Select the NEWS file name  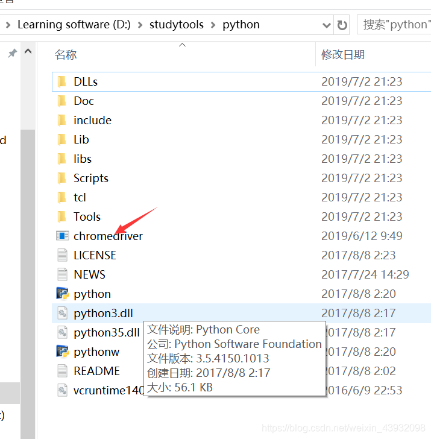pos(90,275)
